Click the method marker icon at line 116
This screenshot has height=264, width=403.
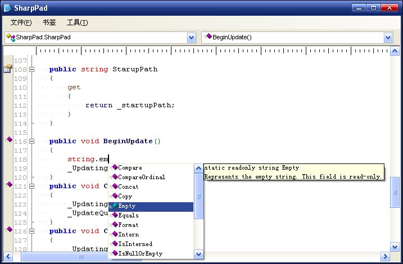coord(9,140)
